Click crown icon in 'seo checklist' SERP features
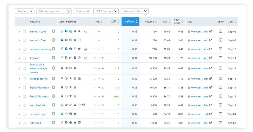 coord(66,105)
